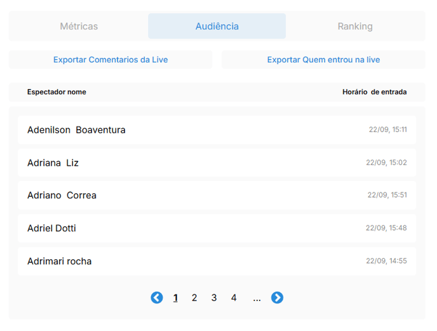The width and height of the screenshot is (437, 331).
Task: Expand more pages via ellipsis
Action: [257, 300]
